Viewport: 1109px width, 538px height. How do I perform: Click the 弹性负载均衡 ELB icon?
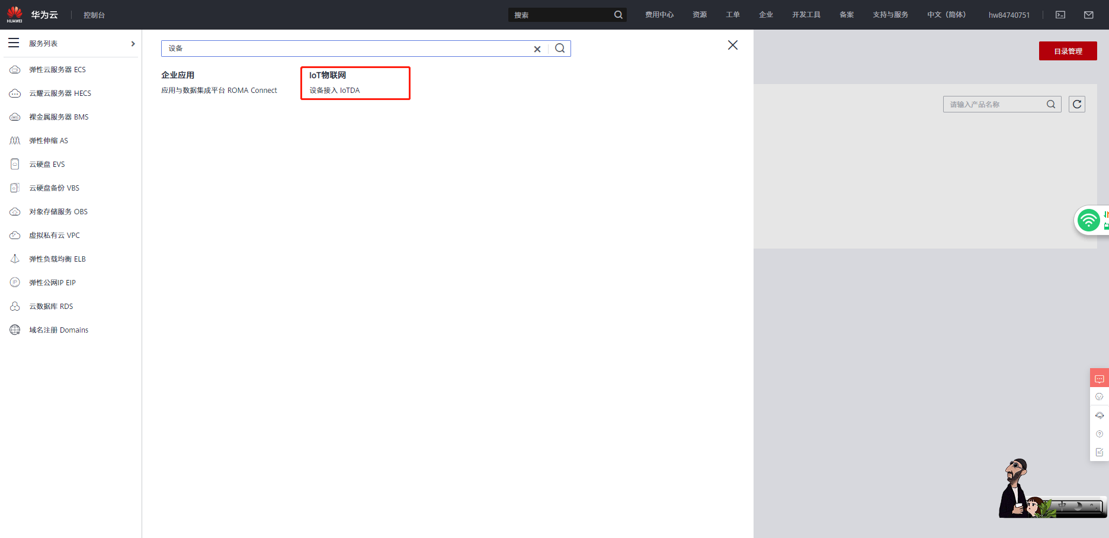[15, 259]
